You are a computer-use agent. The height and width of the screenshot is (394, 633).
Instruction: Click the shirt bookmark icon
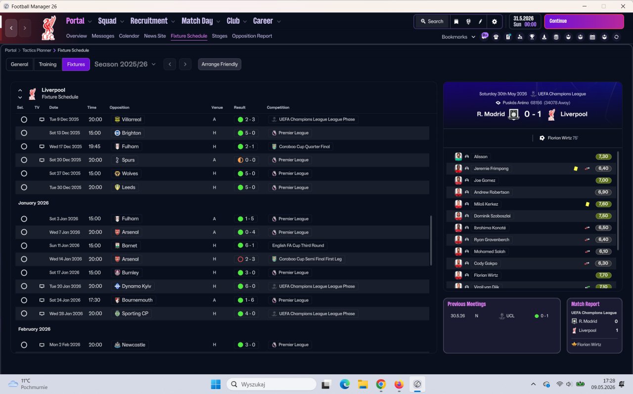tap(496, 37)
